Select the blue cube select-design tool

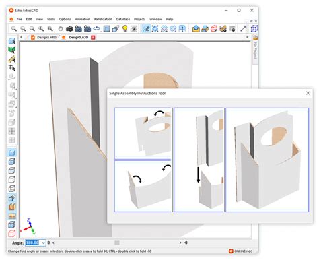pyautogui.click(x=12, y=41)
